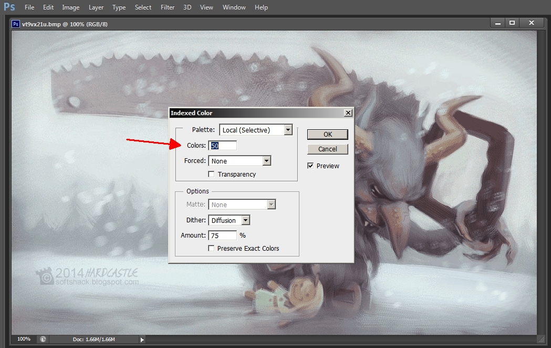The height and width of the screenshot is (348, 551).
Task: Click the Photoshop Ps logo icon
Action: (x=9, y=7)
